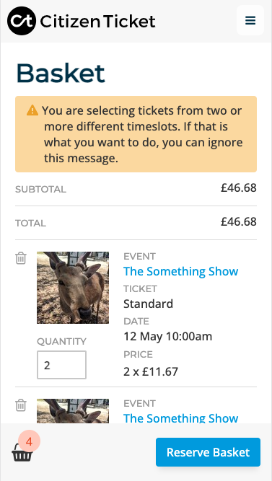Click the subtotal amount £46.68
The width and height of the screenshot is (272, 481).
coord(239,187)
